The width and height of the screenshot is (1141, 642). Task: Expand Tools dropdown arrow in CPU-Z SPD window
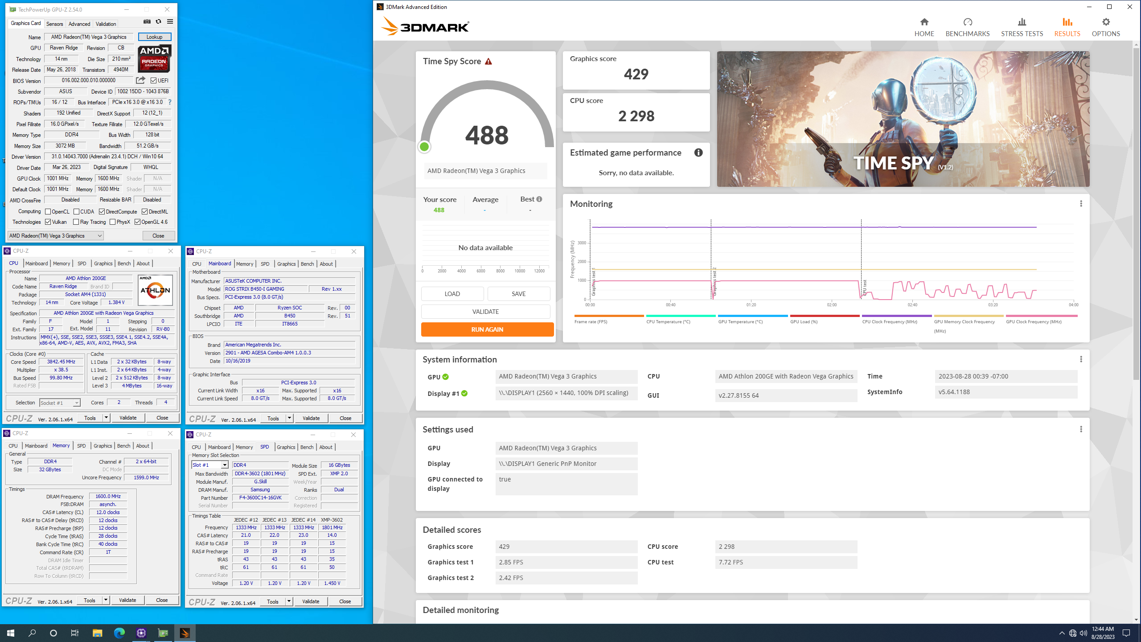pos(289,601)
